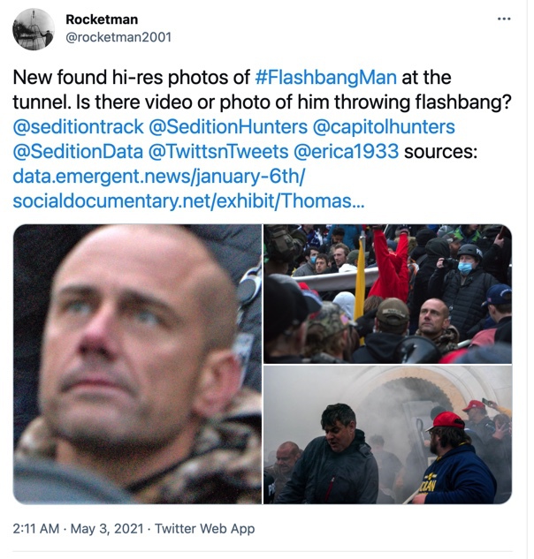534x559 pixels.
Task: Open the @capitolhunters profile mention
Action: tap(384, 127)
